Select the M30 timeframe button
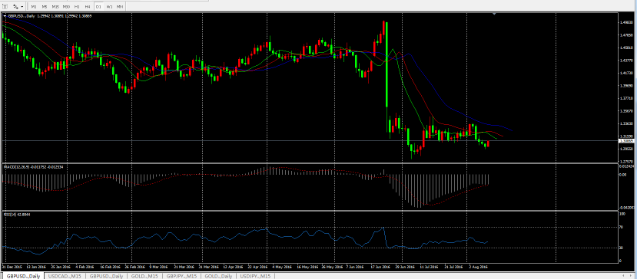 [x=66, y=6]
